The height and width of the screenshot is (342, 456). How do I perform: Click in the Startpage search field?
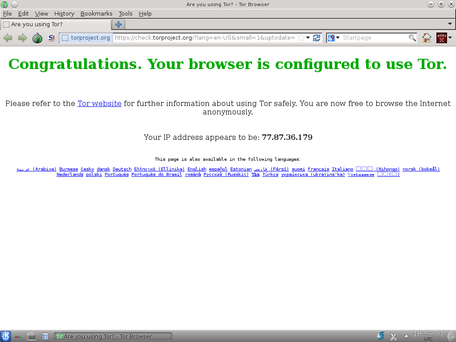pos(374,38)
